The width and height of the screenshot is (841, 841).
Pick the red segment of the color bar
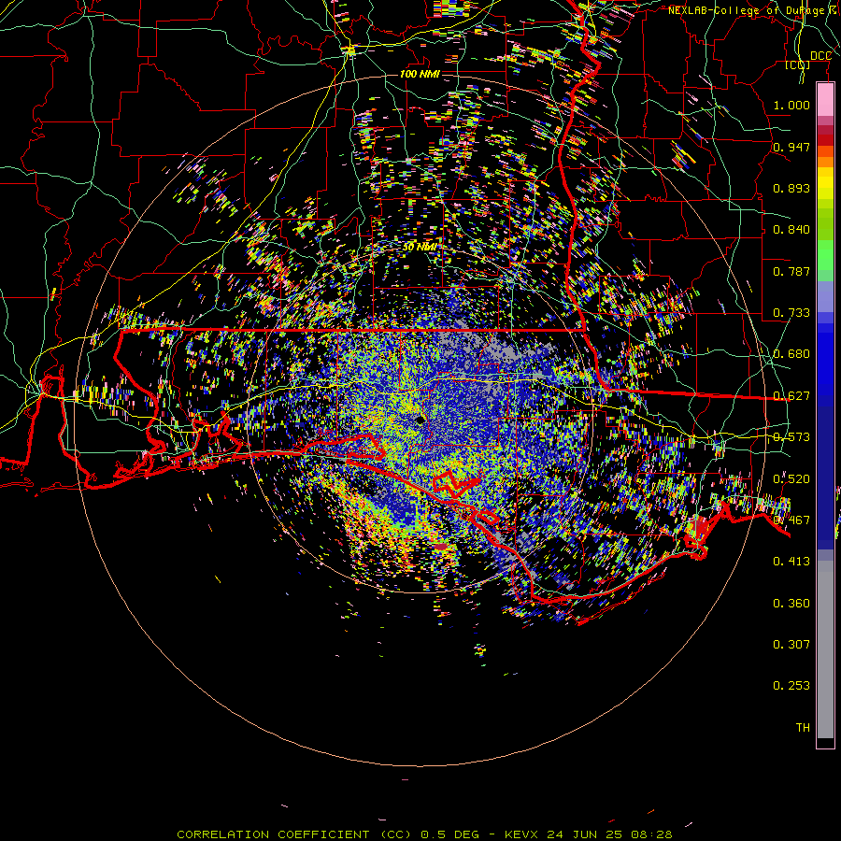[825, 140]
